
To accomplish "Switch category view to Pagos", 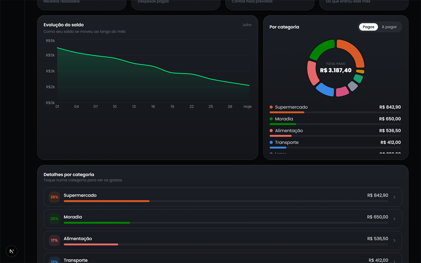I will tap(368, 27).
